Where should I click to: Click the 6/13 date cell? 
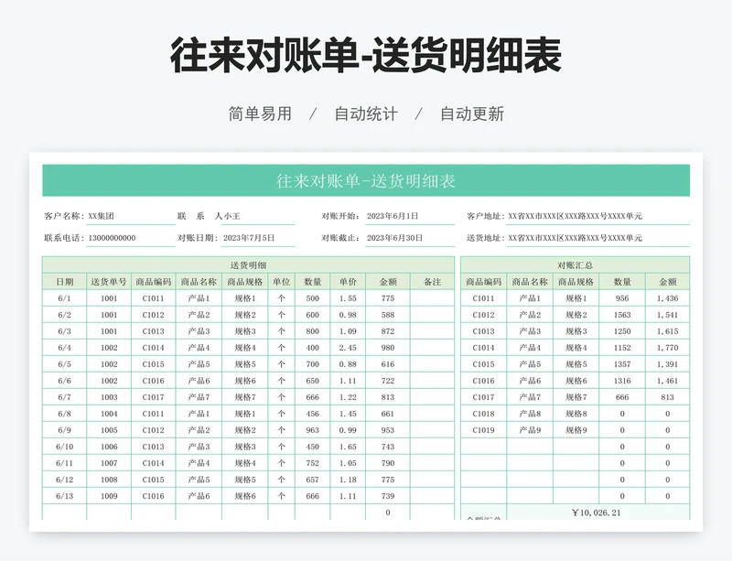coord(64,496)
